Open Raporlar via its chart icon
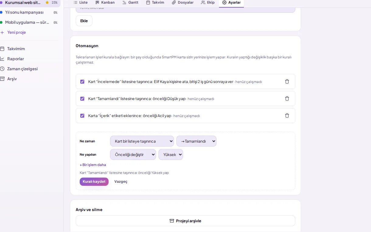 tap(2, 59)
